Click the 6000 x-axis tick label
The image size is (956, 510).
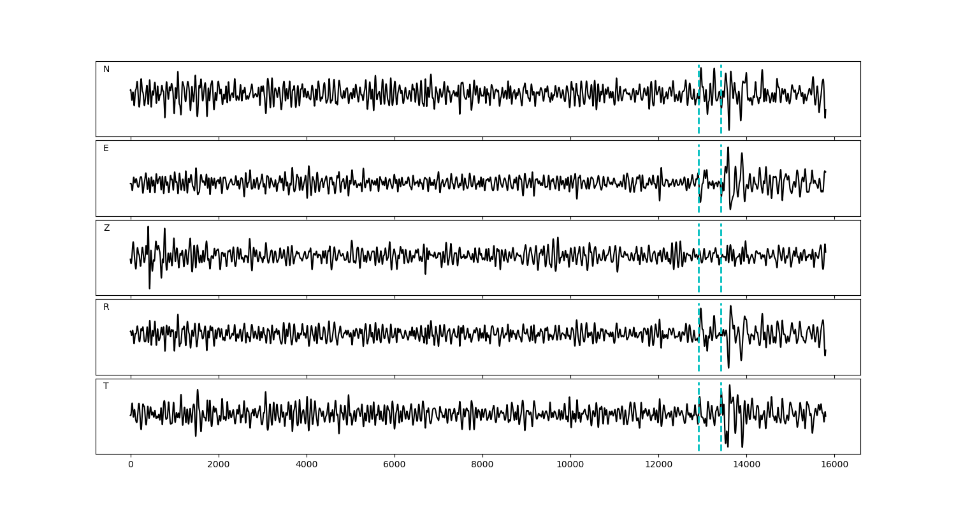point(395,465)
